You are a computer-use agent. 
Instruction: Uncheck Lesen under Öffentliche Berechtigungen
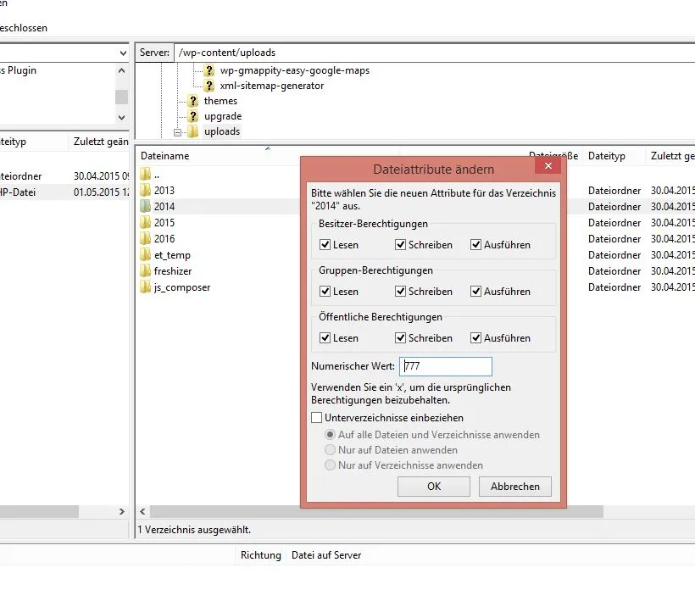click(x=325, y=337)
